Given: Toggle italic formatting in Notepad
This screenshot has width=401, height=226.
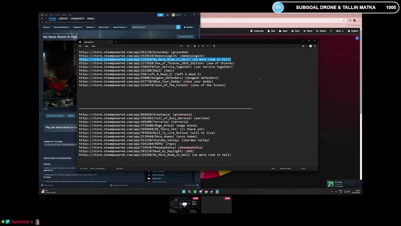Looking at the screenshot, I should coord(199,46).
